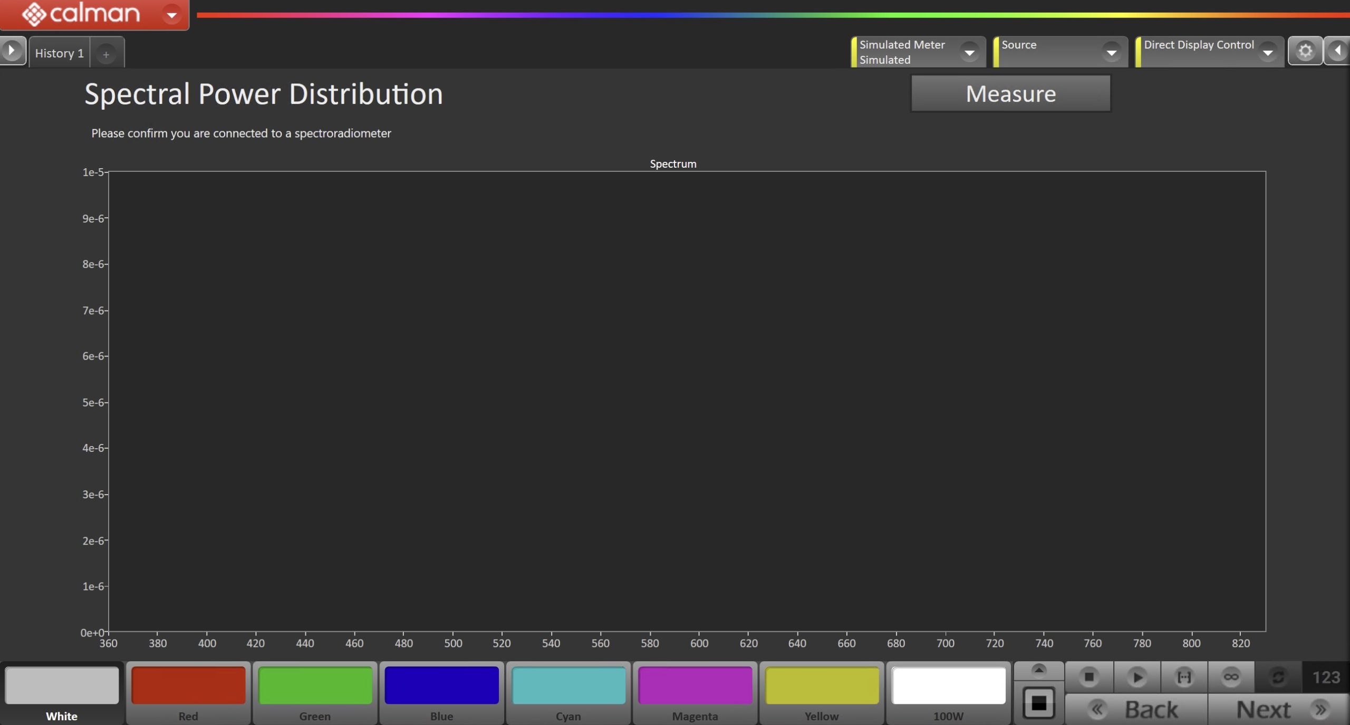Click the left arrow panel collapse icon
Screen dimensions: 1350x725
pyautogui.click(x=1337, y=51)
